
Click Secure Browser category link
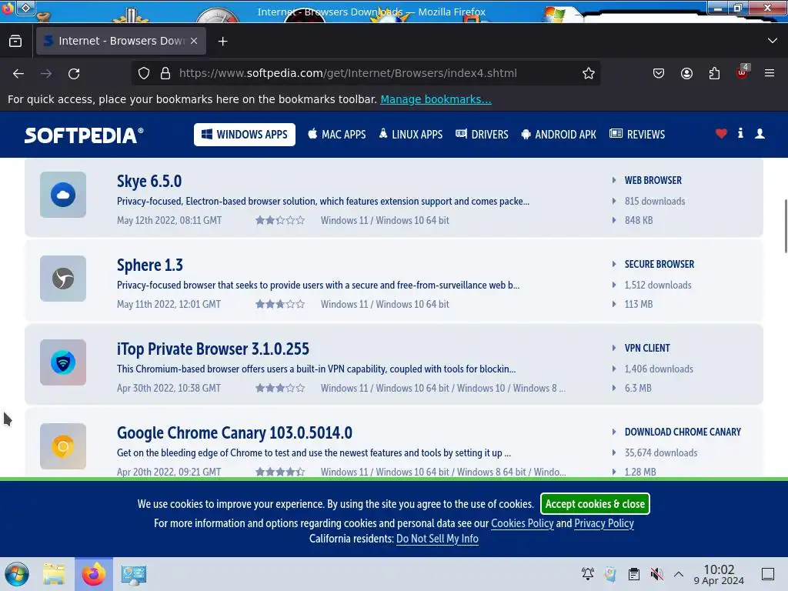click(659, 265)
